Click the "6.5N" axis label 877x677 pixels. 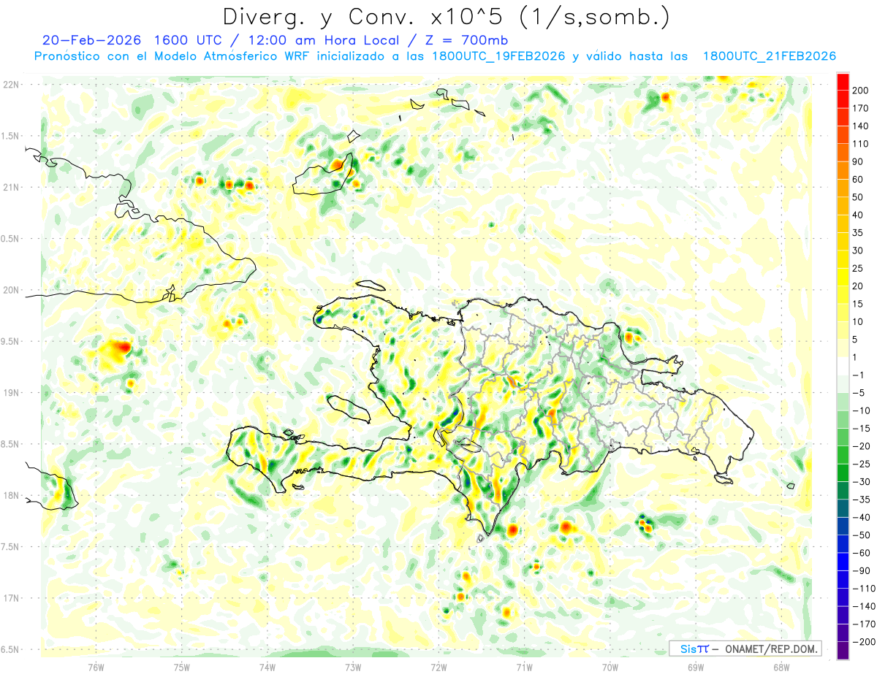coord(11,650)
